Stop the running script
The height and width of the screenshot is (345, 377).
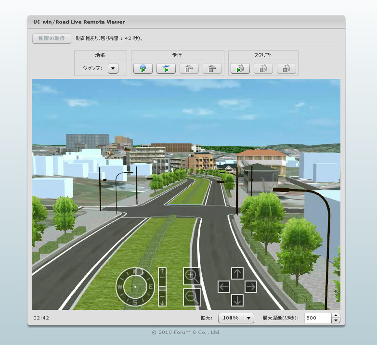click(x=286, y=68)
